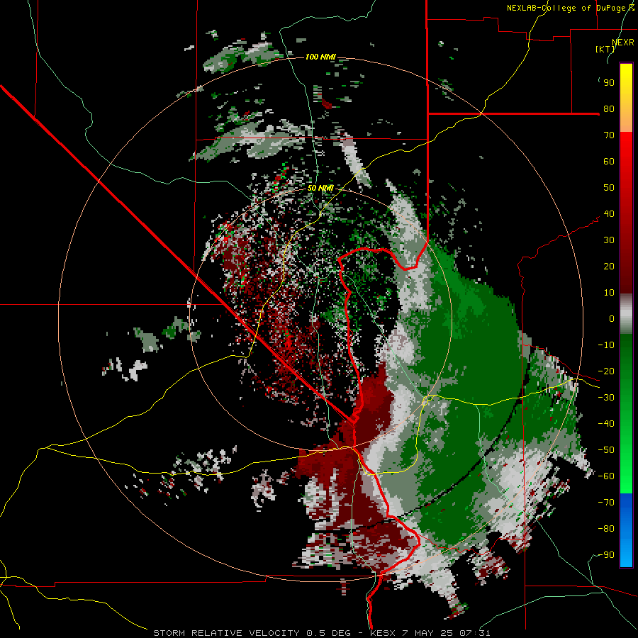
Task: Click the 50 NMI range ring label
Action: pos(320,188)
